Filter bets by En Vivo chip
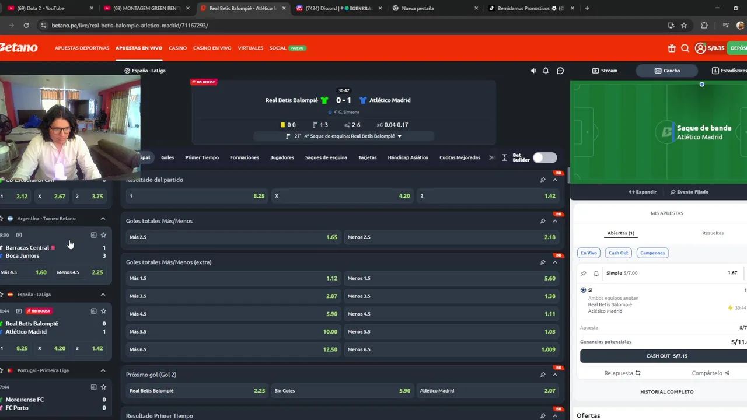The image size is (747, 420). coord(588,253)
